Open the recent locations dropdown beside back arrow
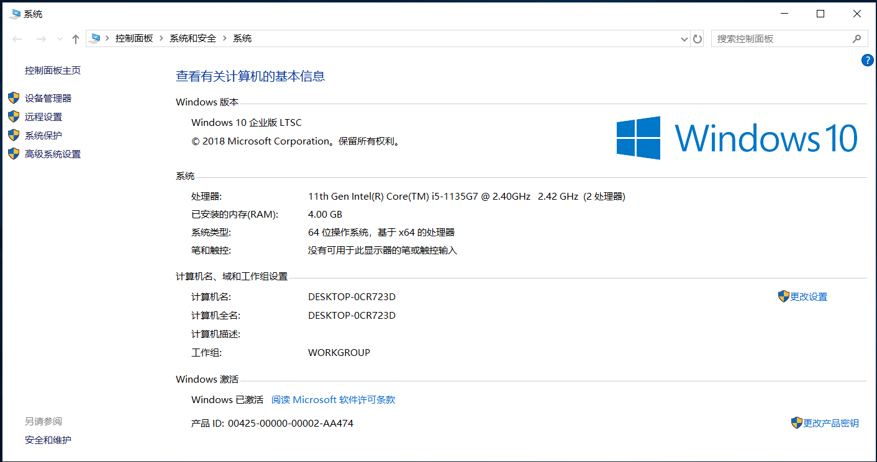Viewport: 877px width, 462px height. pyautogui.click(x=59, y=38)
